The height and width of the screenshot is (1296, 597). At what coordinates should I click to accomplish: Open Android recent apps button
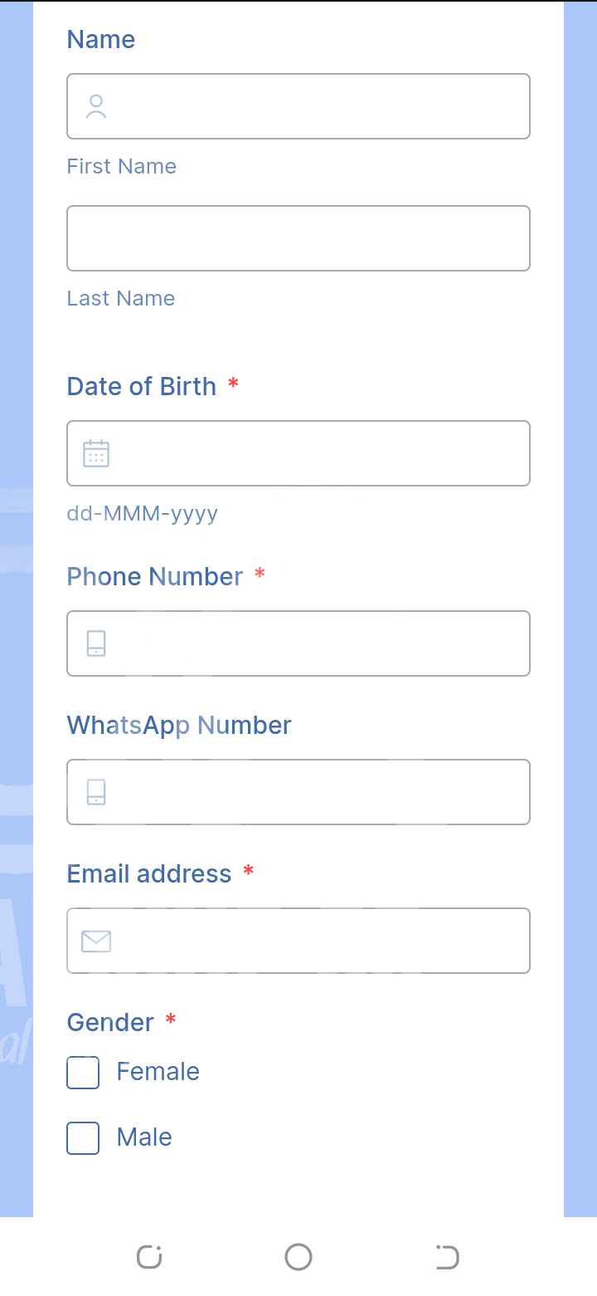149,1257
